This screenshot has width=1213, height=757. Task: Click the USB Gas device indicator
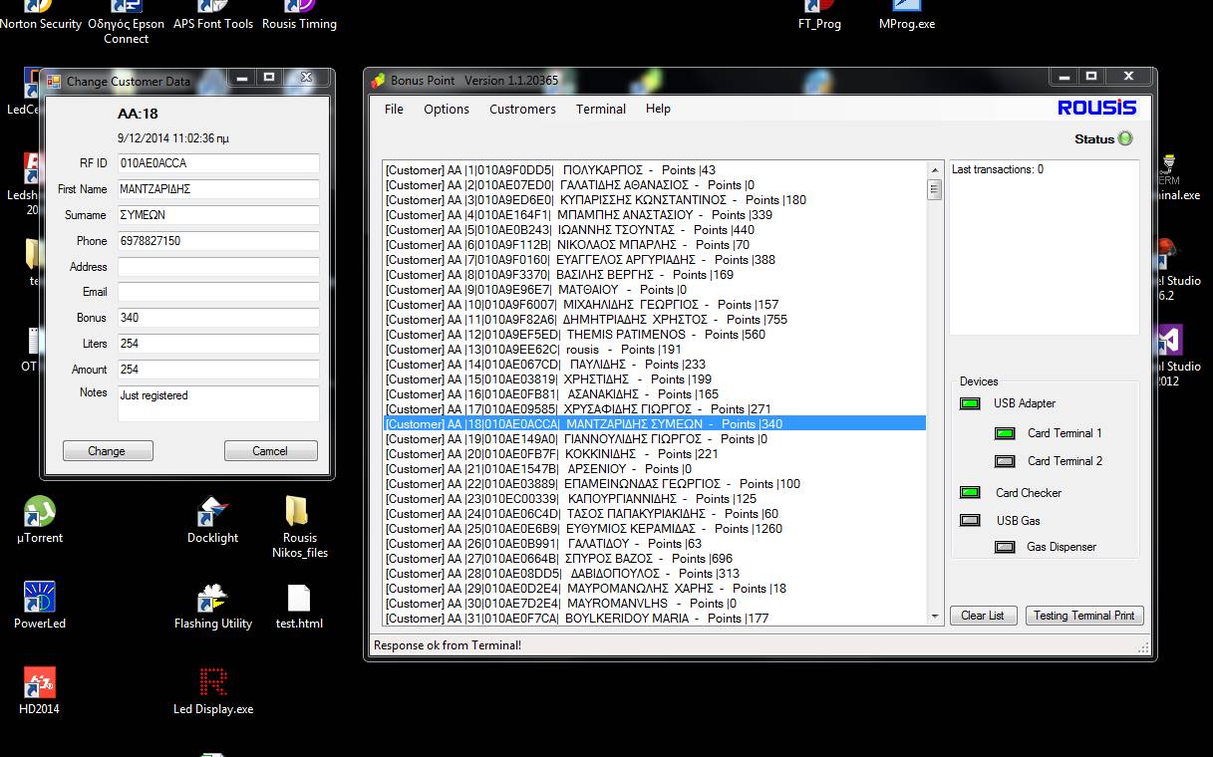coord(969,521)
